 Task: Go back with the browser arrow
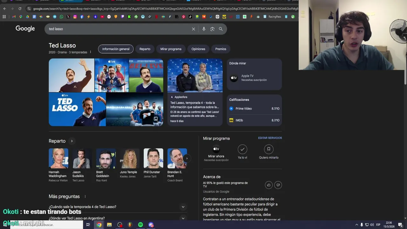(4, 9)
